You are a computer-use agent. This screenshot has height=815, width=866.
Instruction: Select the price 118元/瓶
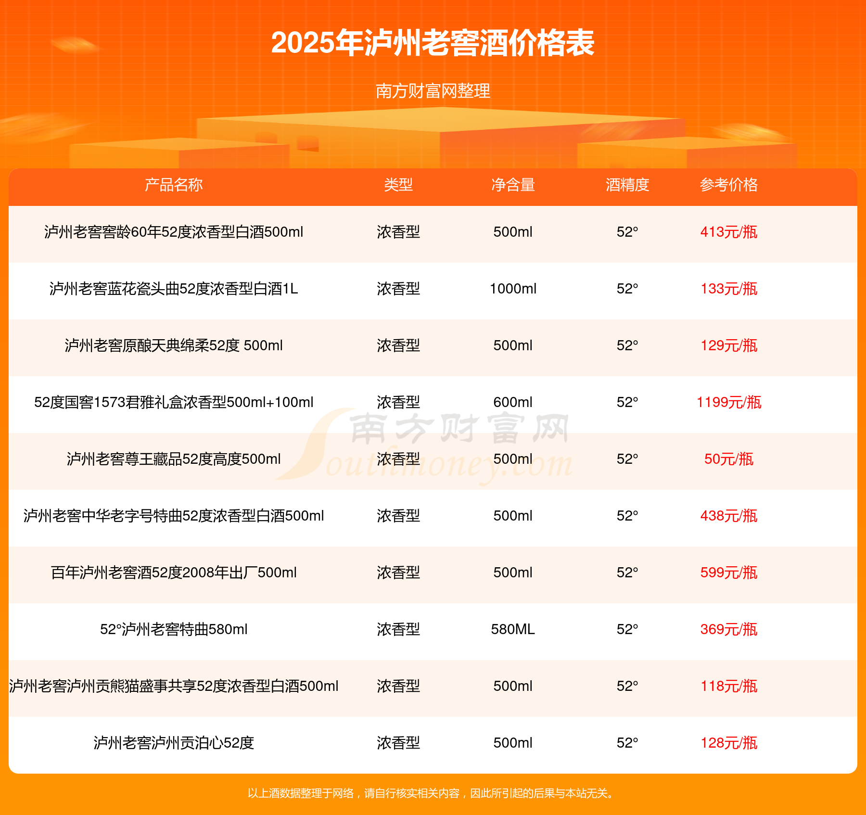pos(729,686)
